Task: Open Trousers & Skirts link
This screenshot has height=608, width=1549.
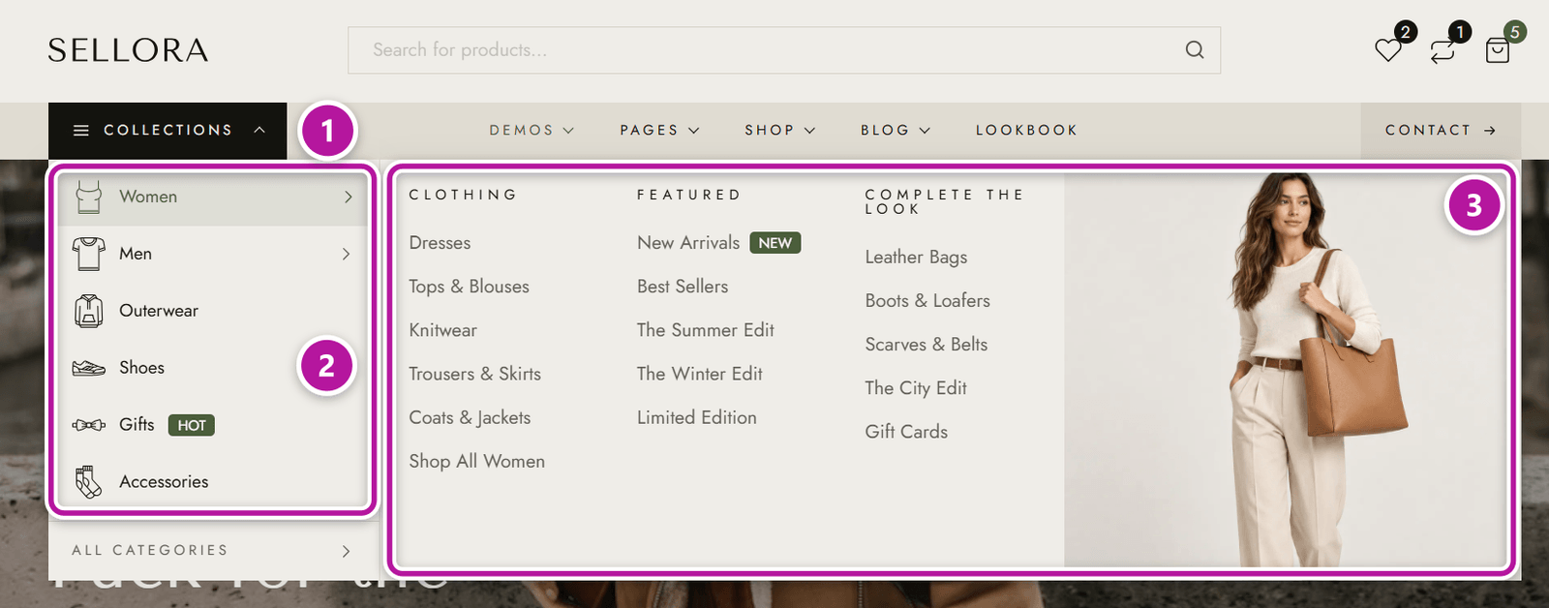Action: pos(474,374)
